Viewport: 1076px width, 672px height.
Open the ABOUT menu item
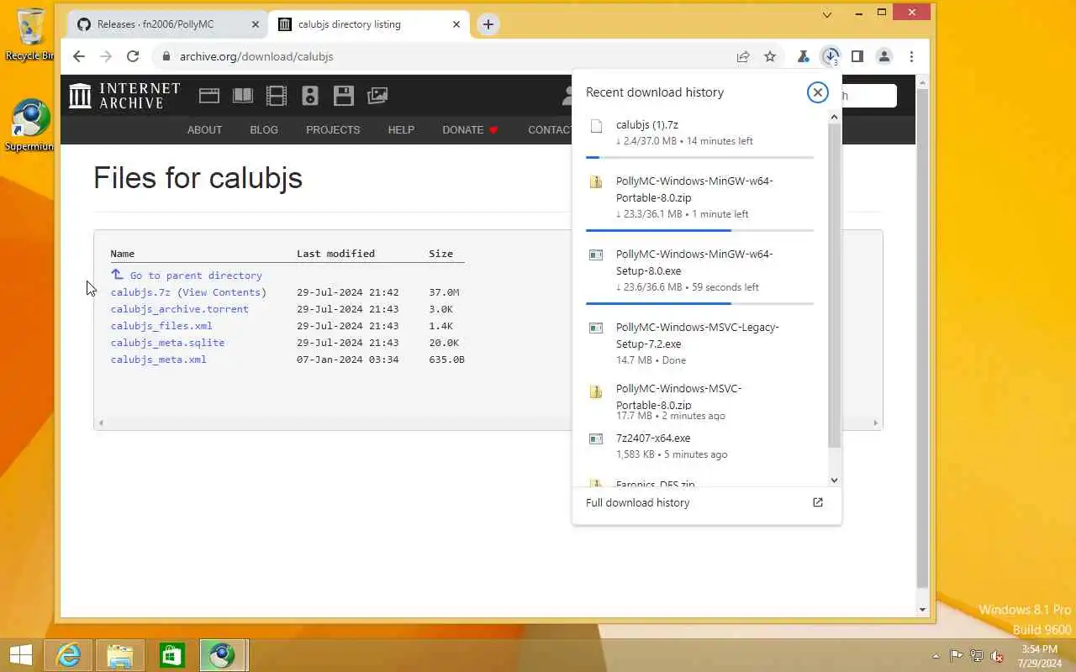tap(204, 130)
